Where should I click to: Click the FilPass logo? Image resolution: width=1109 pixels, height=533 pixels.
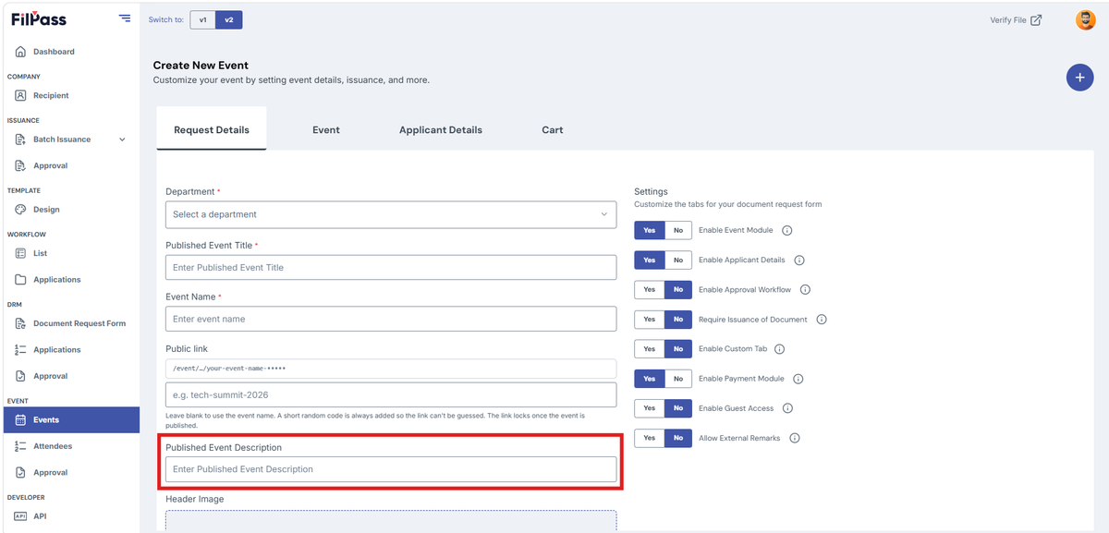[39, 18]
